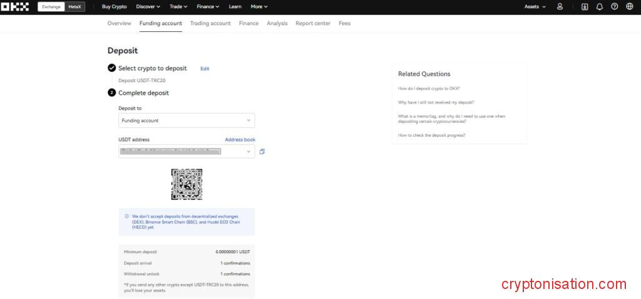This screenshot has height=299, width=641.
Task: Open the USDT address dropdown
Action: (249, 152)
